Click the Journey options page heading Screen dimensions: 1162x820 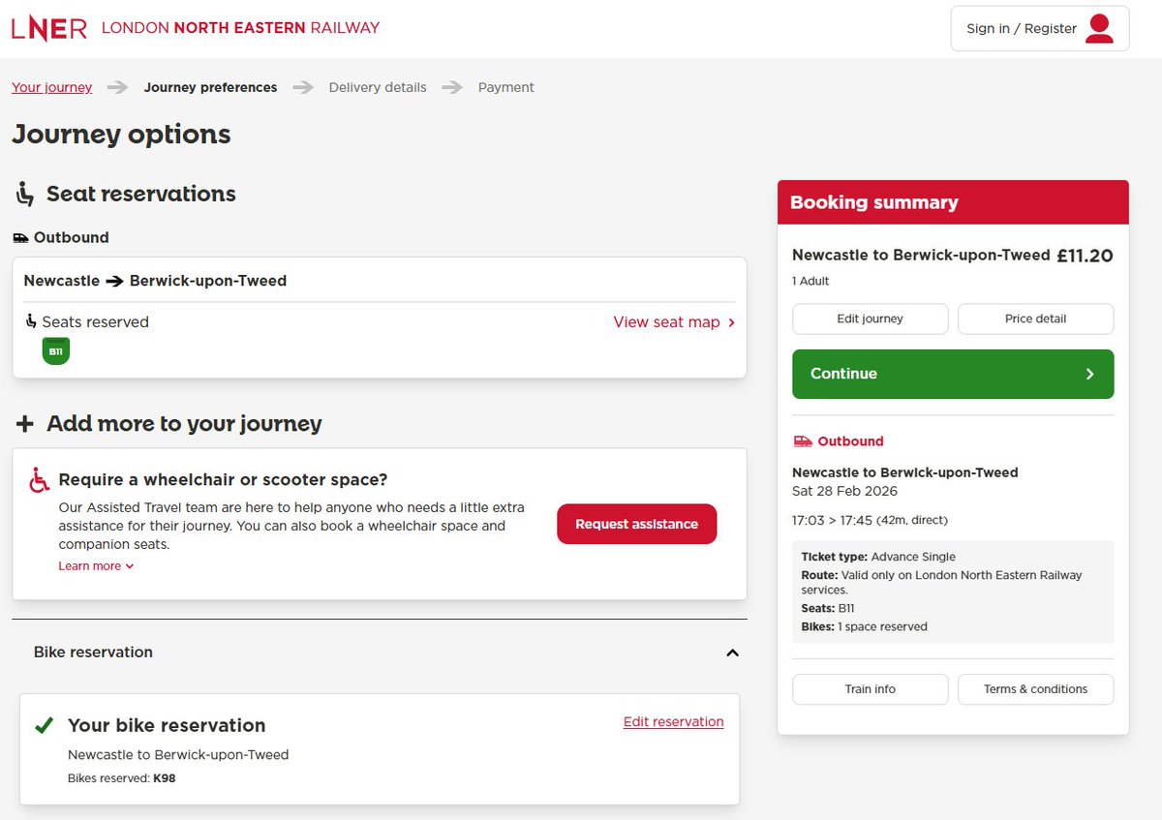pyautogui.click(x=121, y=134)
